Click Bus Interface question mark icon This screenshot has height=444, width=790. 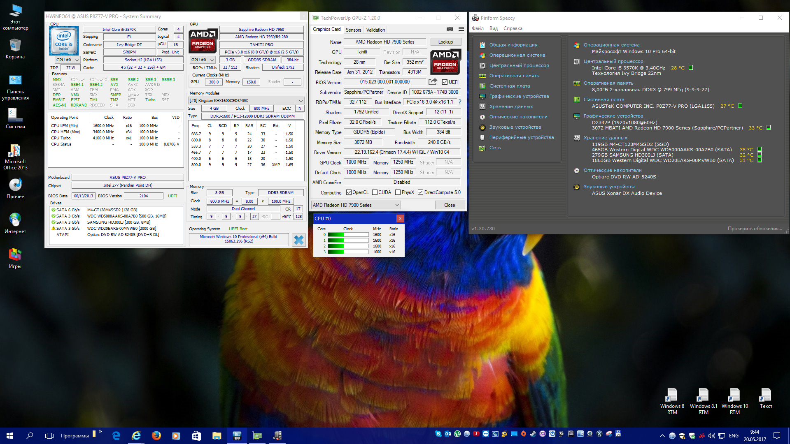(460, 102)
